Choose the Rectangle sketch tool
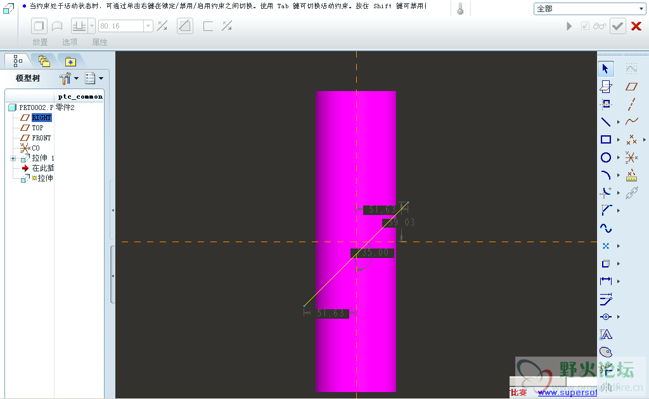The image size is (649, 399). pos(605,140)
